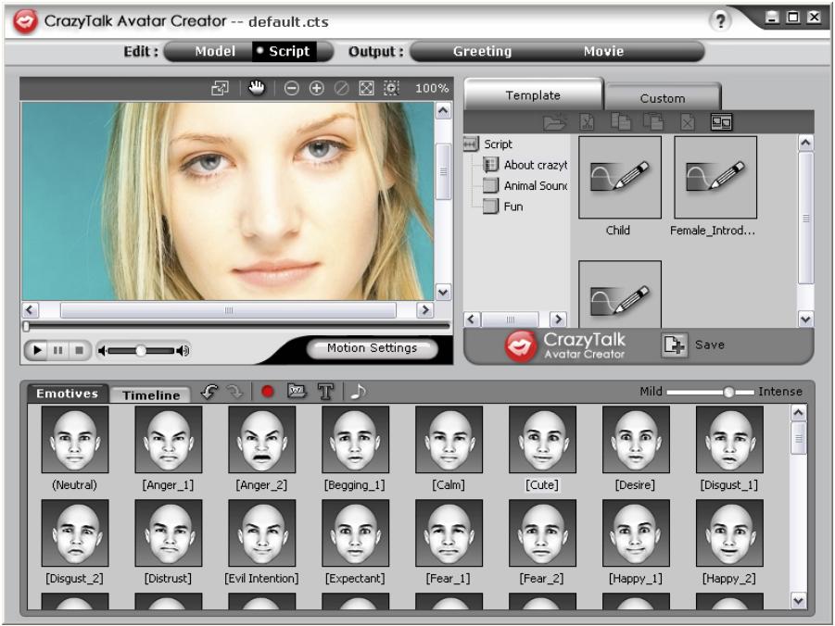Click the speaker mute icon

pos(103,350)
